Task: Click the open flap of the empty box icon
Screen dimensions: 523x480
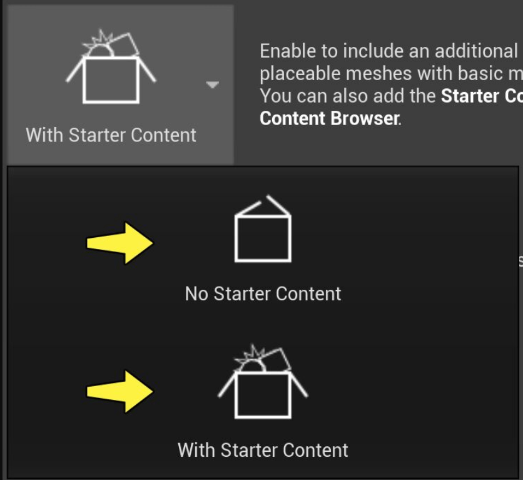Action: [x=263, y=205]
